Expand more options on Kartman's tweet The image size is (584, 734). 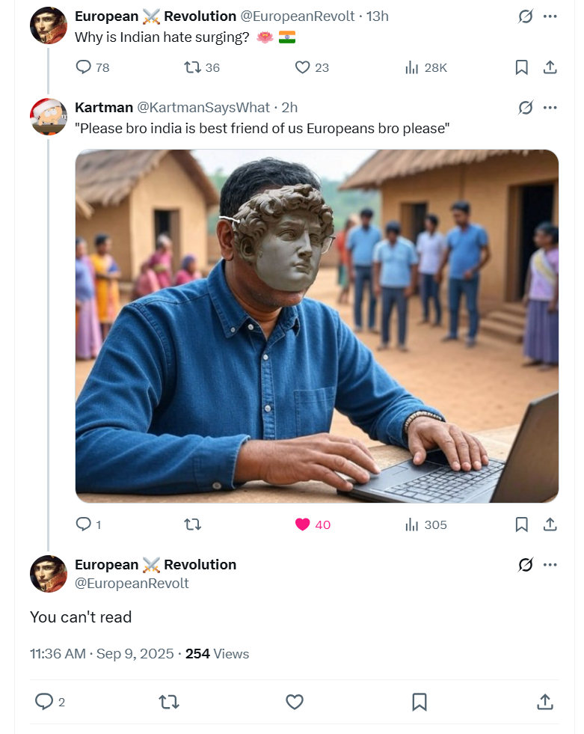[x=550, y=108]
